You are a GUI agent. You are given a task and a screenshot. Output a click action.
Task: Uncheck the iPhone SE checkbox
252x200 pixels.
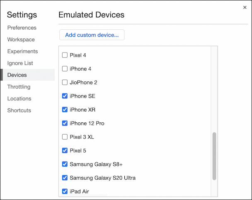coord(65,96)
